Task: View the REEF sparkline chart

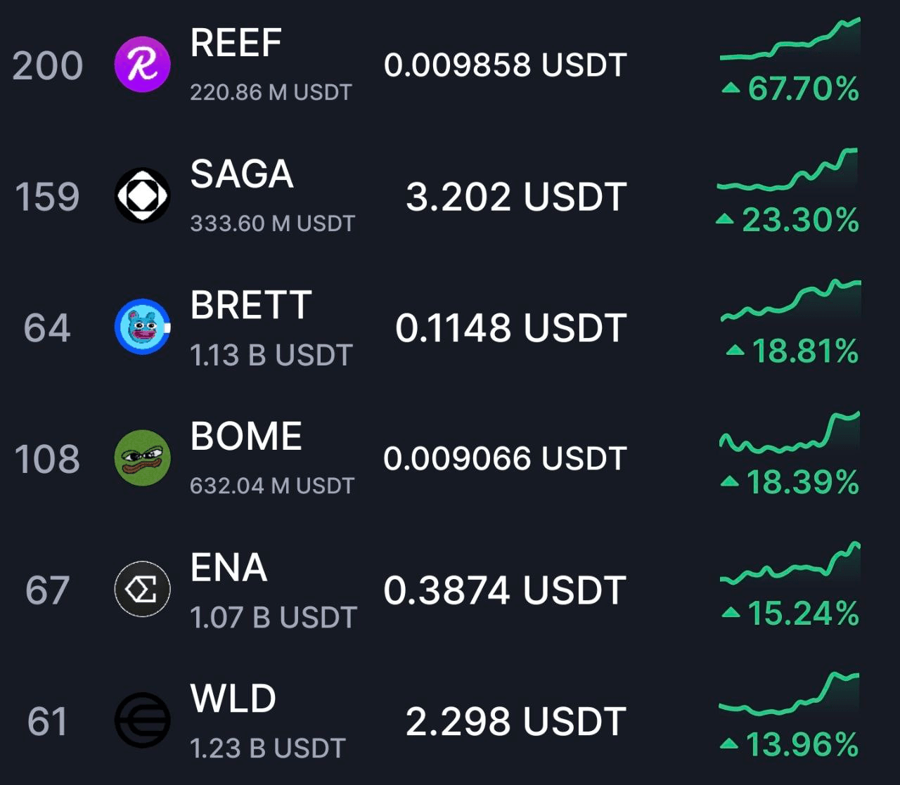Action: (790, 41)
